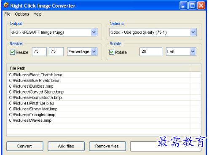Select Bubbles.bmp in file list
Image resolution: width=209 pixels, height=155 pixels.
point(99,86)
